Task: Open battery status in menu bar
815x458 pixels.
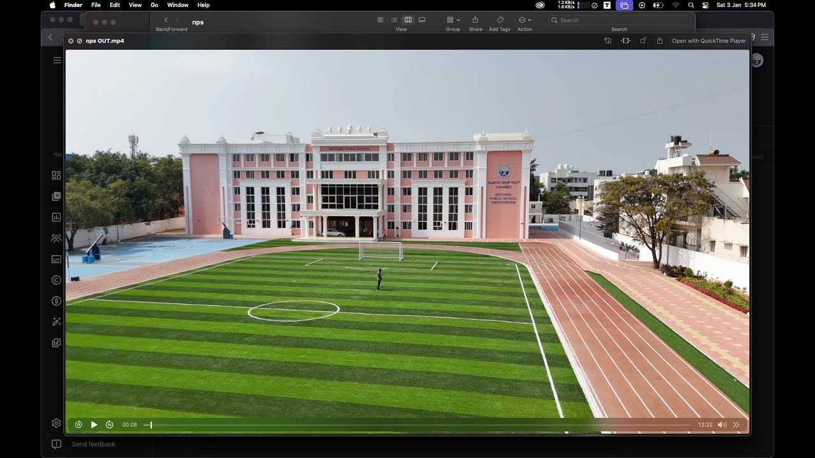Action: pos(658,4)
